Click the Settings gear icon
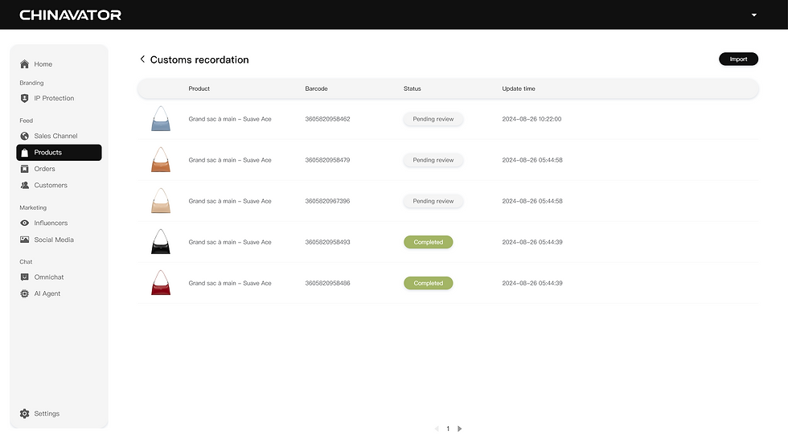The height and width of the screenshot is (443, 788). tap(24, 413)
